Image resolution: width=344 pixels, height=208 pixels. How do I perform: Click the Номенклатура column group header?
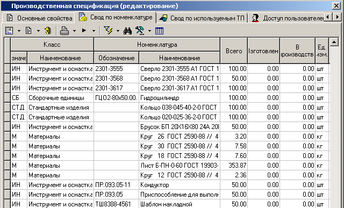[x=157, y=45]
